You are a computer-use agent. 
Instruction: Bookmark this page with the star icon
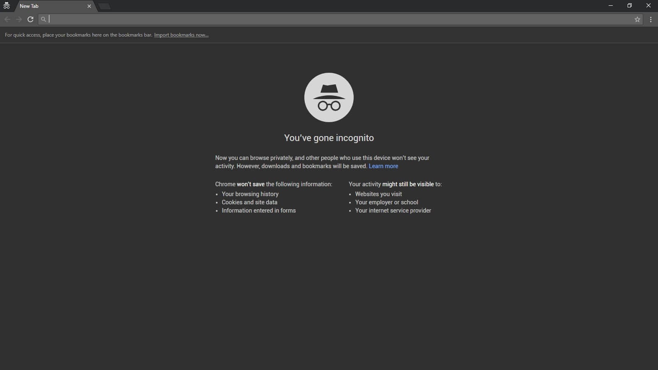click(x=637, y=19)
